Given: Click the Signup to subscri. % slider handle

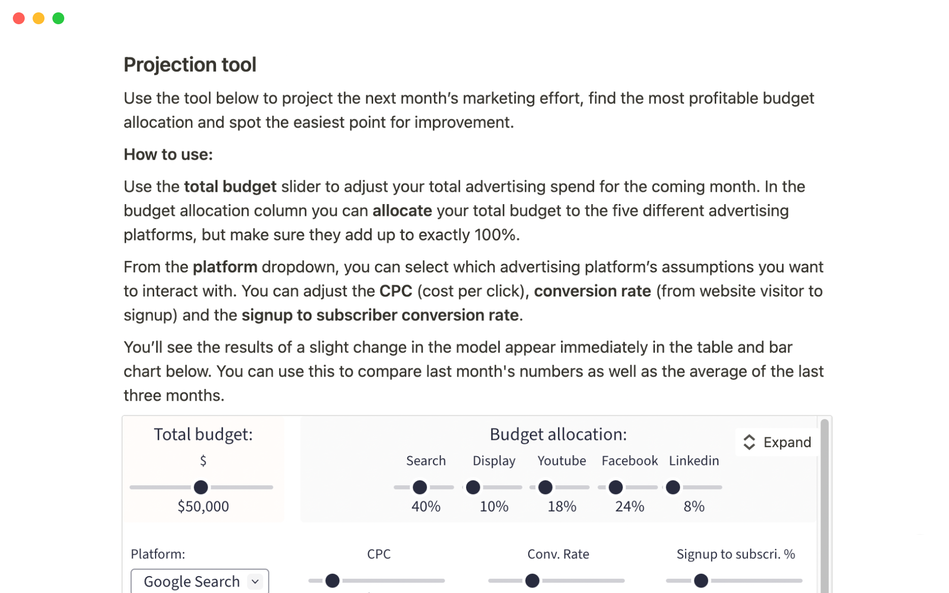Looking at the screenshot, I should click(701, 581).
